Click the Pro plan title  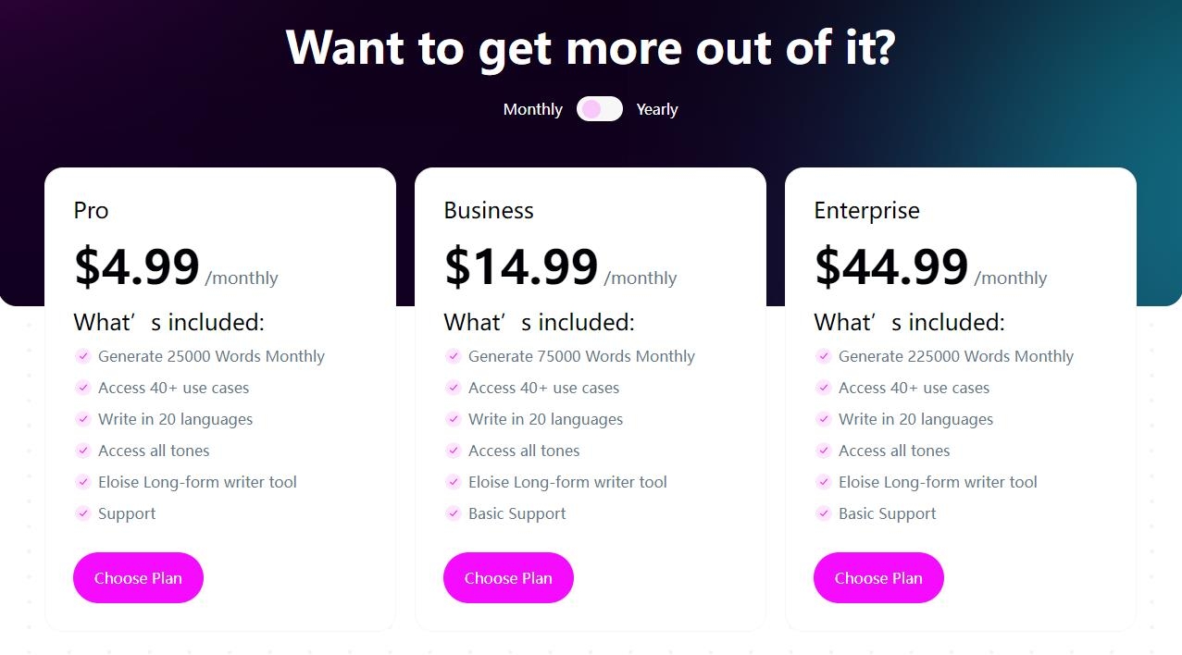[91, 211]
